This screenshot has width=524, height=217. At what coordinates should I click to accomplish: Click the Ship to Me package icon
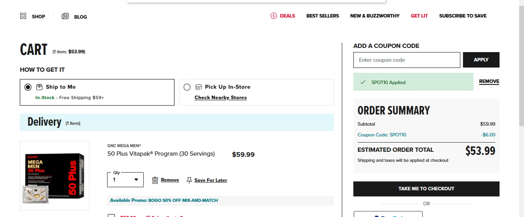[x=39, y=87]
